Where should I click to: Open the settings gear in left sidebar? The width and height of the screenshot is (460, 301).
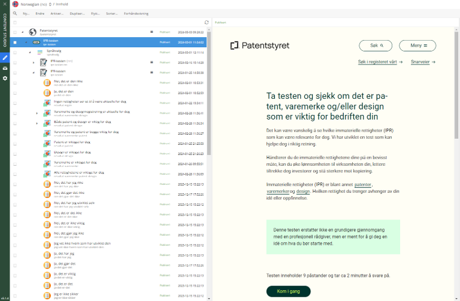click(x=5, y=78)
